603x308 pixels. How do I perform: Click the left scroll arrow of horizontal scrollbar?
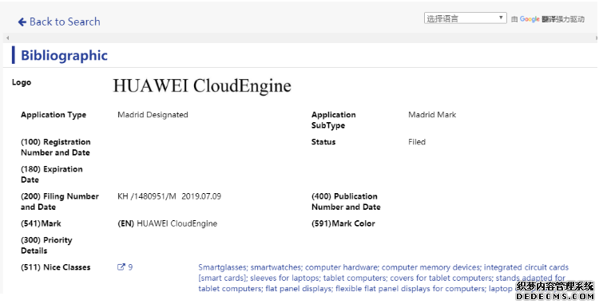click(7, 38)
